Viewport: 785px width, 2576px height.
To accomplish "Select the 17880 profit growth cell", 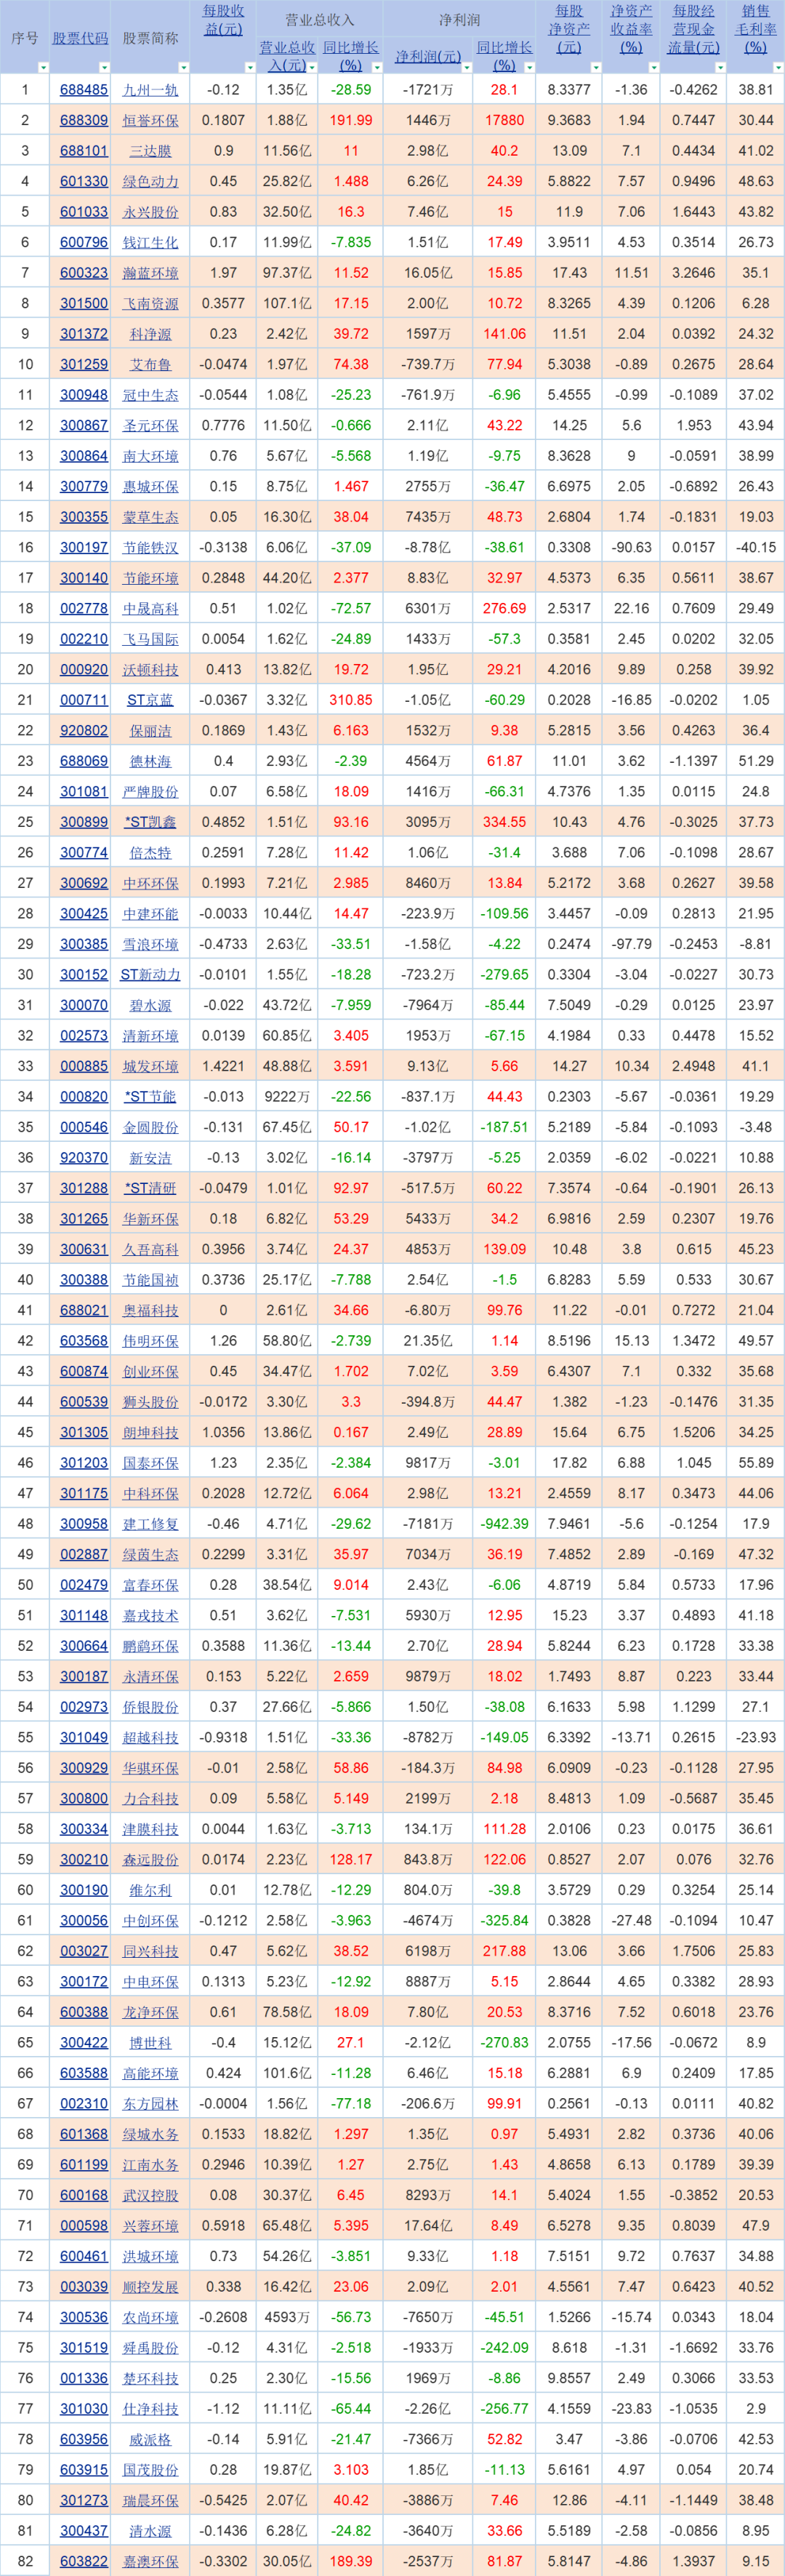I will (x=504, y=120).
